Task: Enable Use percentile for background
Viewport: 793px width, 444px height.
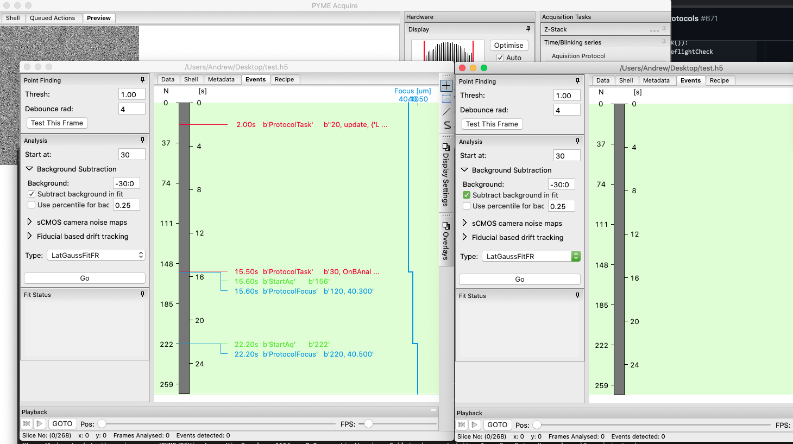Action: click(x=32, y=205)
